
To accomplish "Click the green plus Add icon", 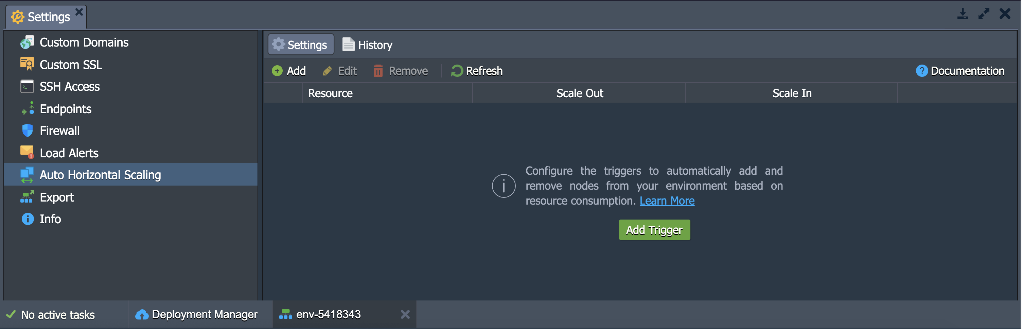I will 277,71.
